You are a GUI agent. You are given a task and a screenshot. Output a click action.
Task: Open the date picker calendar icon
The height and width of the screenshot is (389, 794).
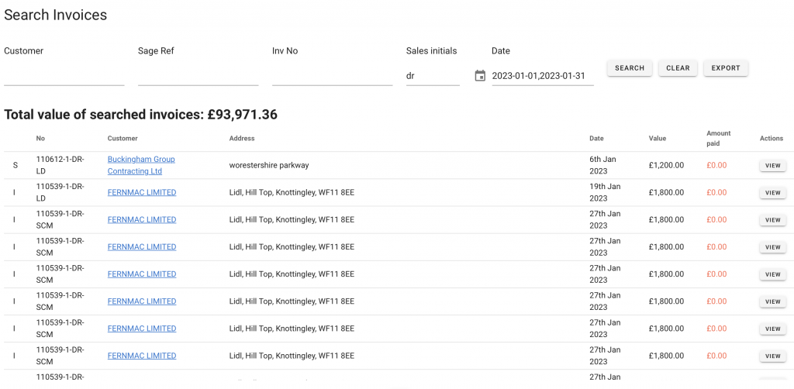click(480, 76)
